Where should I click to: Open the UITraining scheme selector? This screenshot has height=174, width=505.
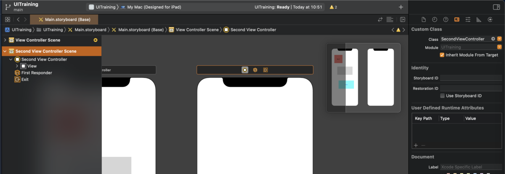(101, 7)
